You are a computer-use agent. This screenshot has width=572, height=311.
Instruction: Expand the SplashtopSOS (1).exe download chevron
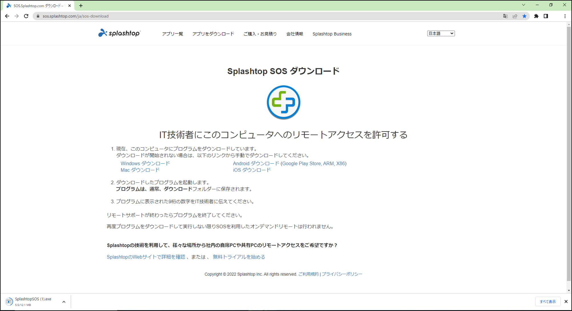[63, 302]
